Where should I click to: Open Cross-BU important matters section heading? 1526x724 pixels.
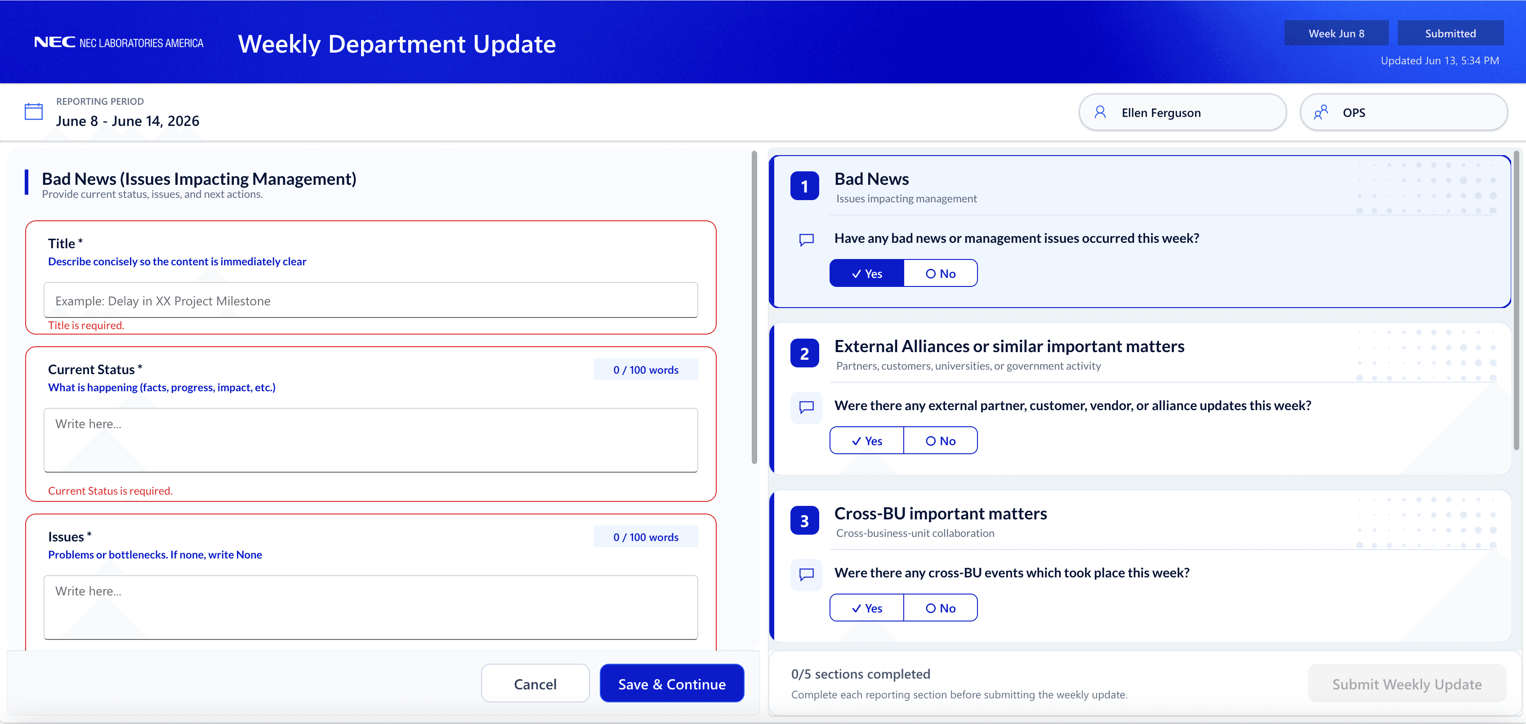941,514
